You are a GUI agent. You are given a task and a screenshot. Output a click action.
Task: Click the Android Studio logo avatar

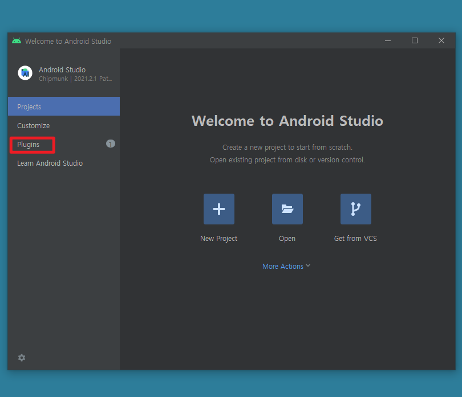(x=25, y=73)
